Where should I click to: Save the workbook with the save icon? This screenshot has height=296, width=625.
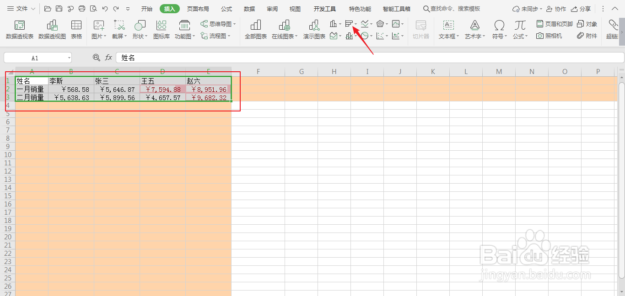pyautogui.click(x=59, y=9)
